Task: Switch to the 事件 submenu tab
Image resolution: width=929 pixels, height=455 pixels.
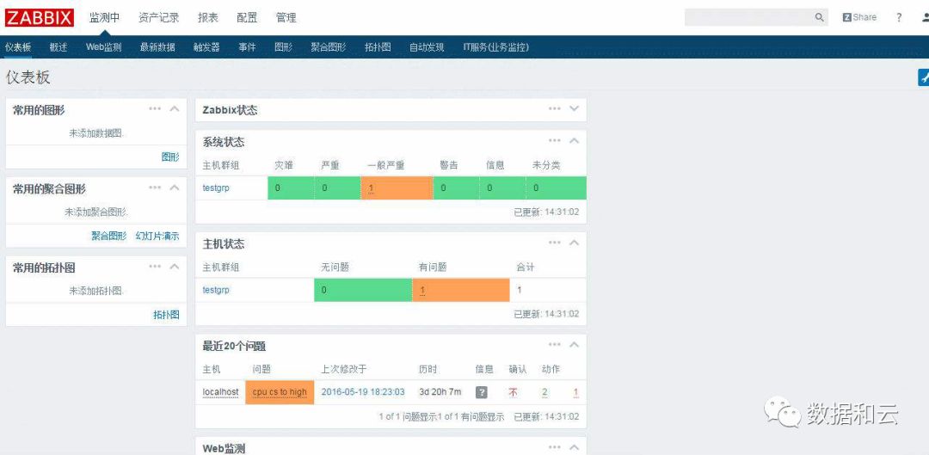Action: tap(247, 47)
